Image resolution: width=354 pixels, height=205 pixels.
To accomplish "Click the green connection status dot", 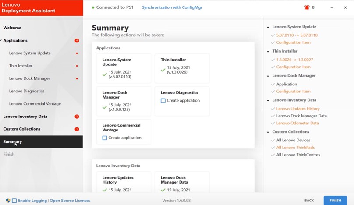I will point(93,7).
